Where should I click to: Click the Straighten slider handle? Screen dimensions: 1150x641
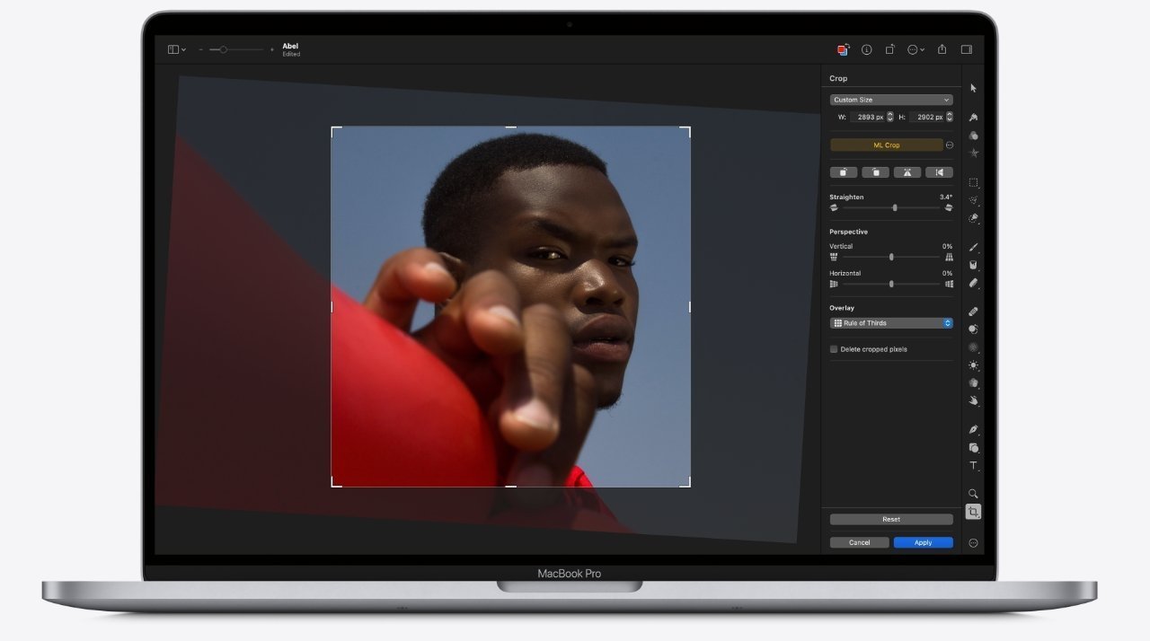[895, 207]
